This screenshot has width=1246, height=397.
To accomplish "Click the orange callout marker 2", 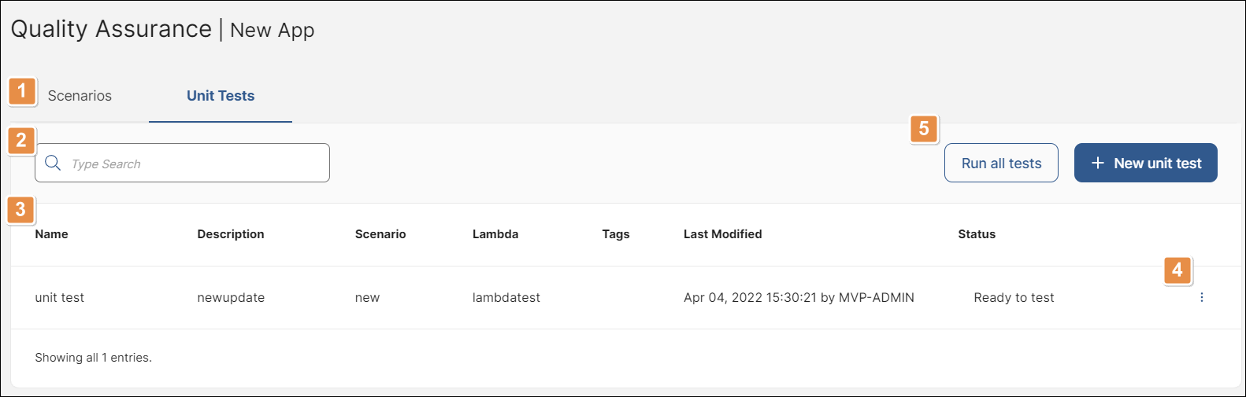I will pos(21,141).
